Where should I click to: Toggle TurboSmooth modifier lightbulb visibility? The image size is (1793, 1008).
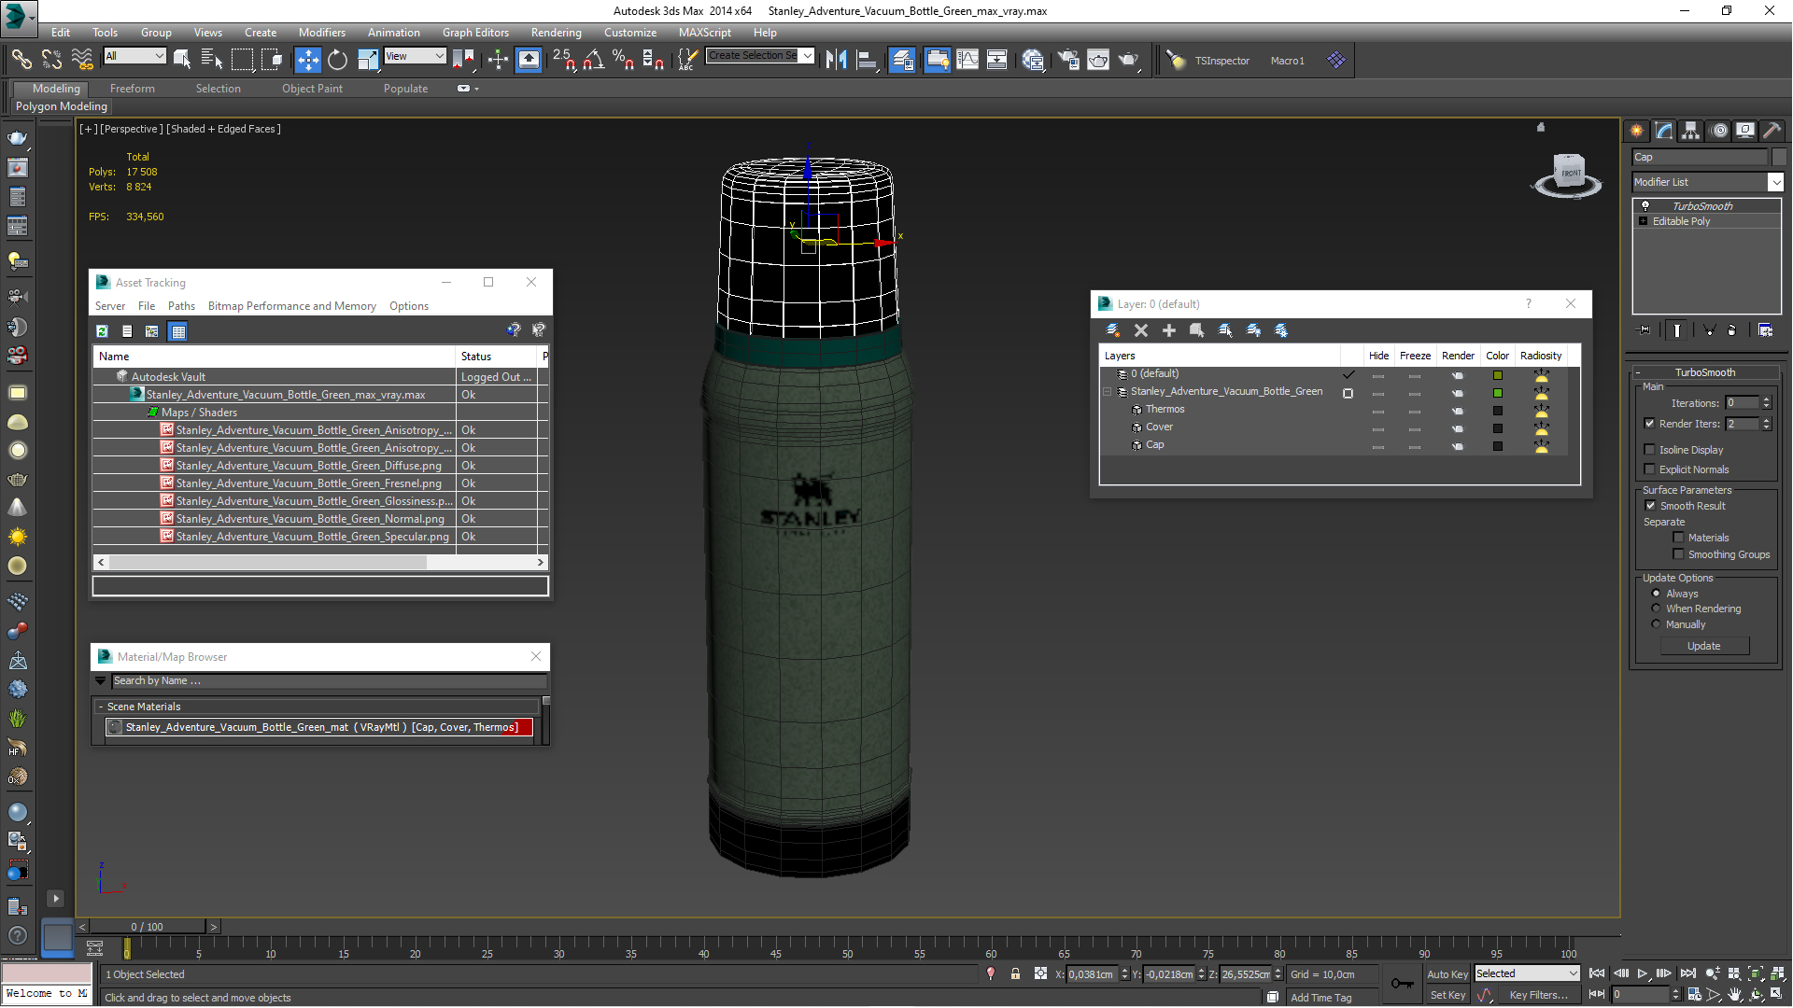coord(1645,206)
